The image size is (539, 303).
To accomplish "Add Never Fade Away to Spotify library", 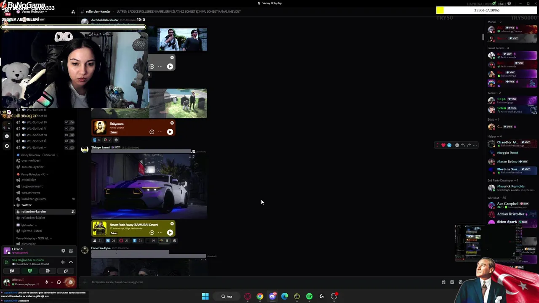I will (152, 232).
